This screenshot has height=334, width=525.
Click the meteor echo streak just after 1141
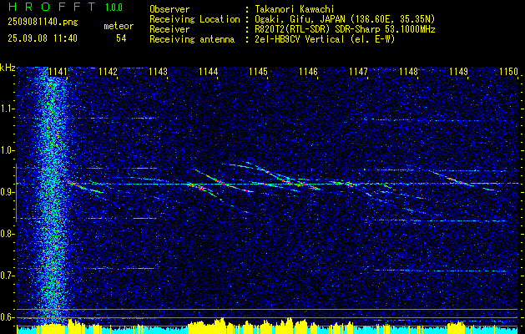click(85, 186)
